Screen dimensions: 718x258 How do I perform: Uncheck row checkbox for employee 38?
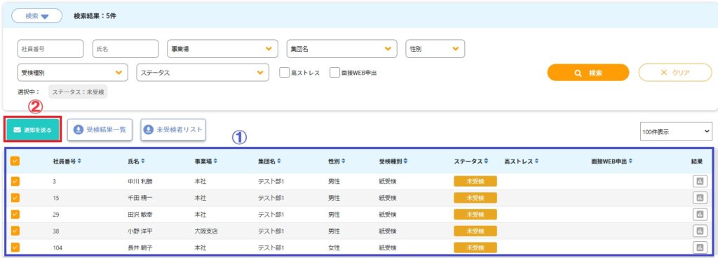tap(15, 231)
